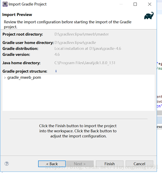The height and width of the screenshot is (173, 162).
Task: Click the Gradle distribution local installation text
Action: (x=88, y=48)
